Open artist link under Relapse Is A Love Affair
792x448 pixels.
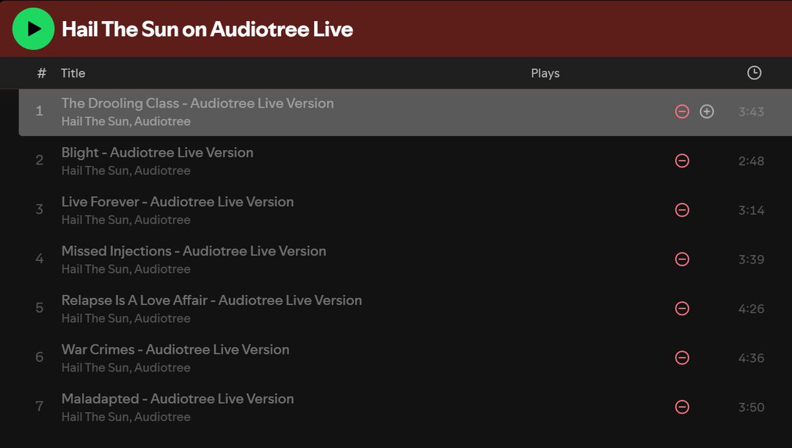pos(126,318)
